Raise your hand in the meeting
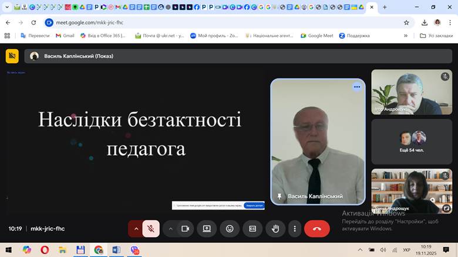The height and width of the screenshot is (257, 458). point(275,229)
